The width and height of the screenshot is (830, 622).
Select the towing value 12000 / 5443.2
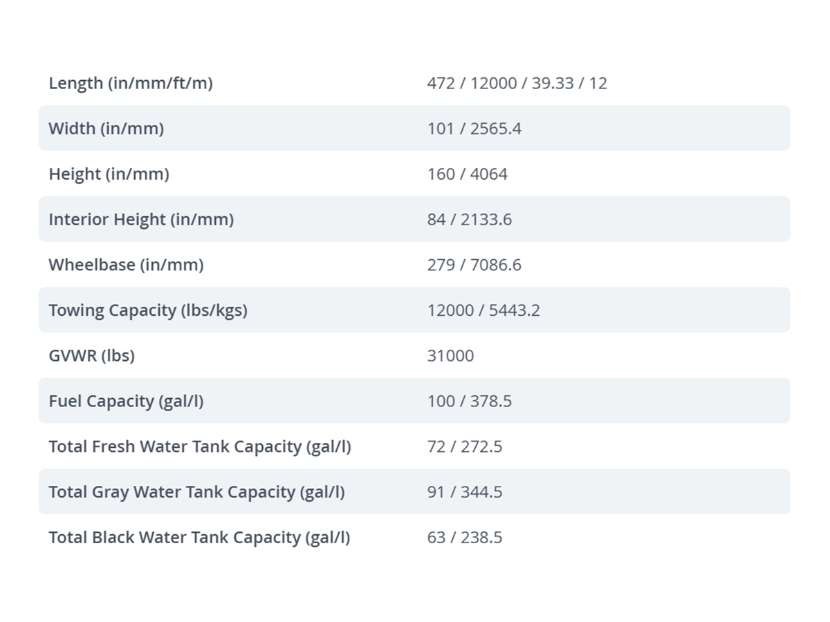[x=484, y=310]
